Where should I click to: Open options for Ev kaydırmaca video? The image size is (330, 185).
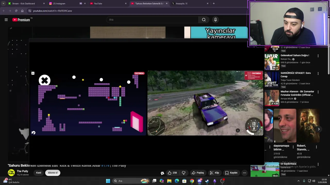(x=318, y=164)
